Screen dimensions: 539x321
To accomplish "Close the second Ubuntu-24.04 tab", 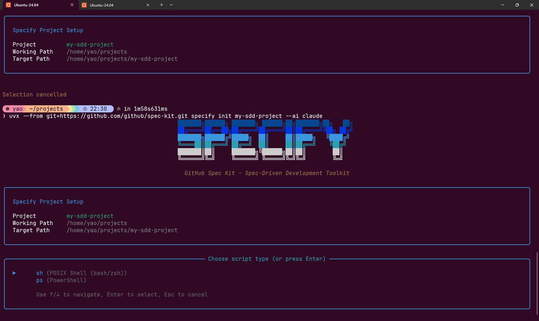I will (148, 5).
